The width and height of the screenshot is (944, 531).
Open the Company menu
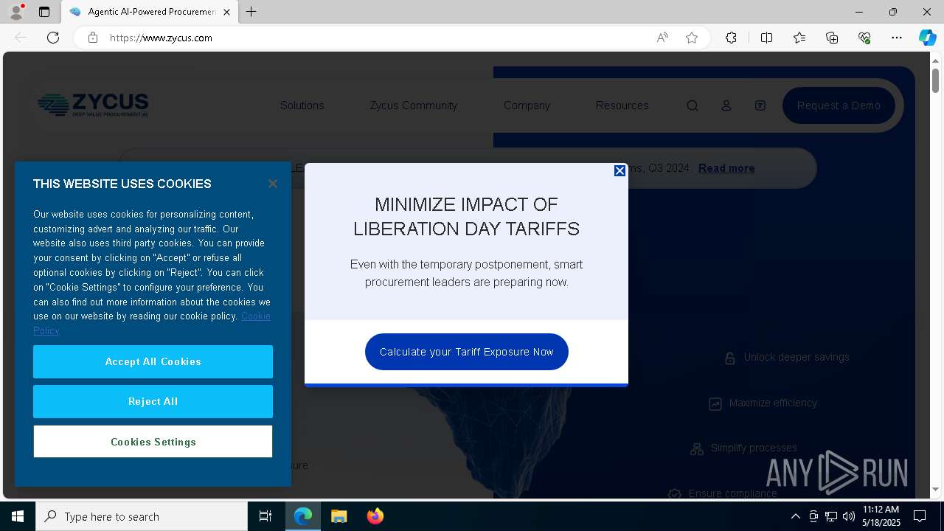(x=527, y=105)
